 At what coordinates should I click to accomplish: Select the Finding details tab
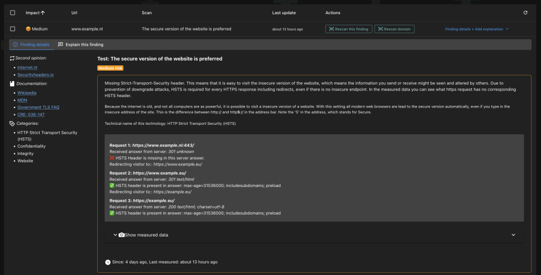[x=31, y=44]
